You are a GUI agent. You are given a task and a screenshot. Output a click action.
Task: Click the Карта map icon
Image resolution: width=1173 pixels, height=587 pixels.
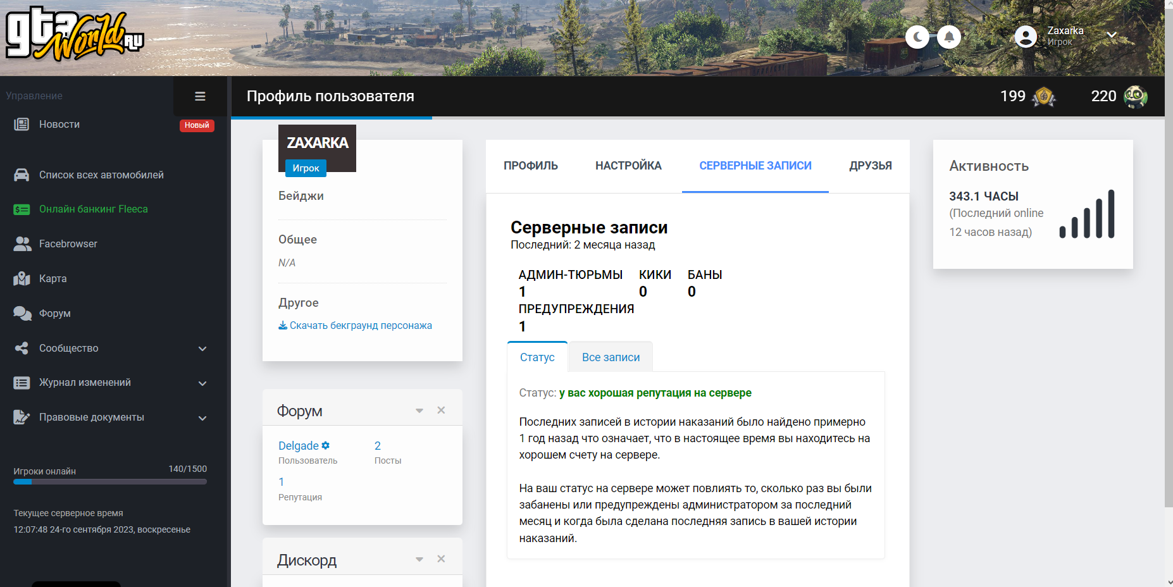pyautogui.click(x=22, y=278)
